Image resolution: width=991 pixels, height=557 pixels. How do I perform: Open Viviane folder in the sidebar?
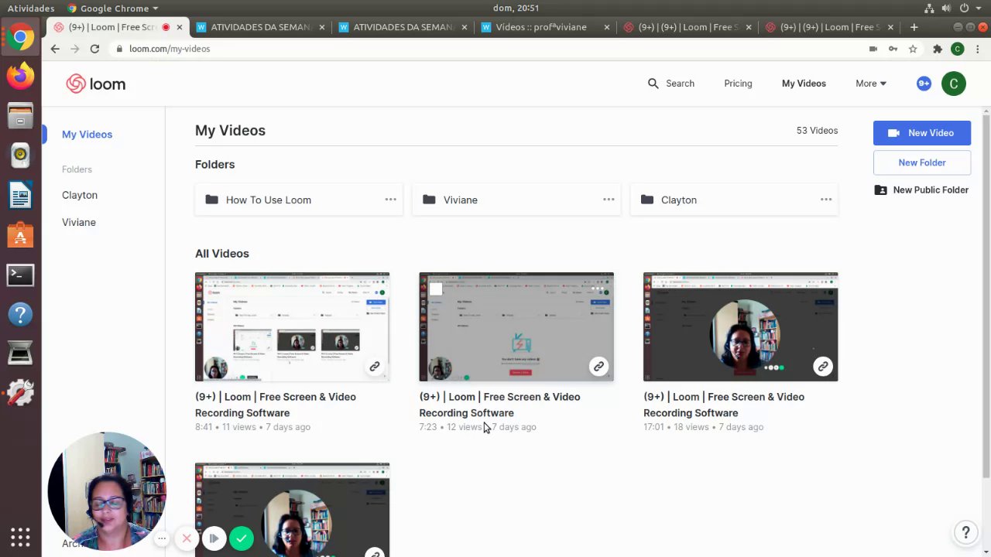pyautogui.click(x=79, y=222)
